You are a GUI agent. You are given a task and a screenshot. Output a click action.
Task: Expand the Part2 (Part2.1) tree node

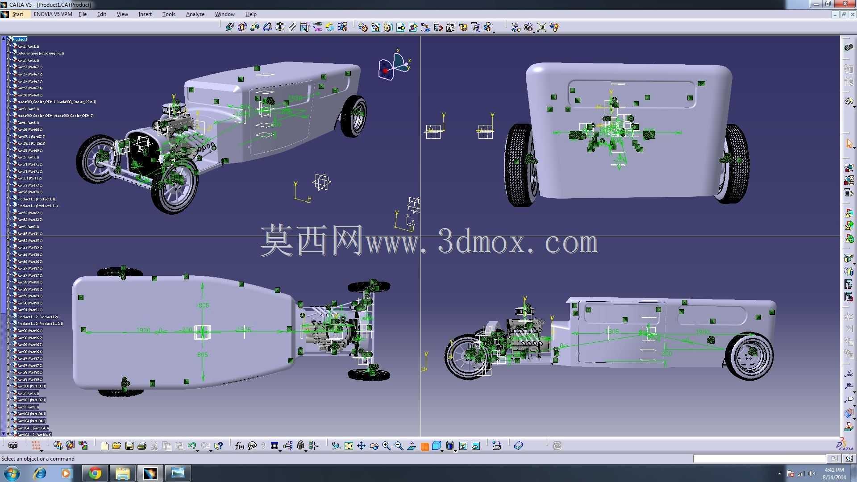tap(9, 60)
